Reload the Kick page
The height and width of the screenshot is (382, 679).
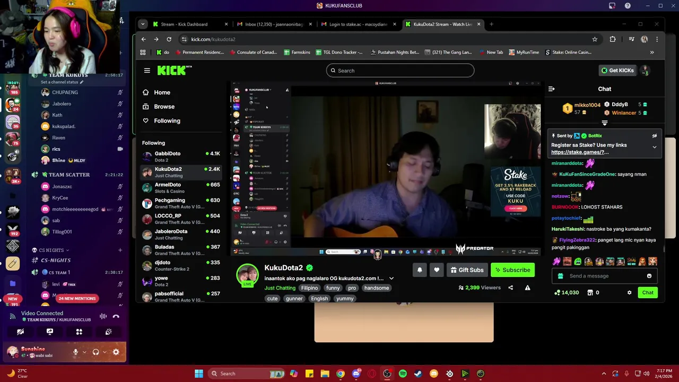pyautogui.click(x=169, y=39)
